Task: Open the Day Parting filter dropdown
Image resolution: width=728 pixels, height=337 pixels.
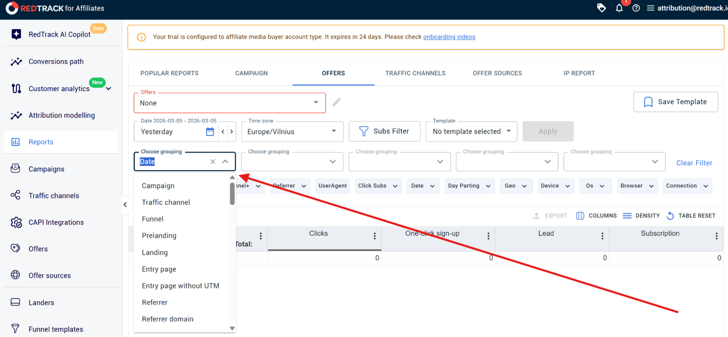Action: (x=469, y=186)
